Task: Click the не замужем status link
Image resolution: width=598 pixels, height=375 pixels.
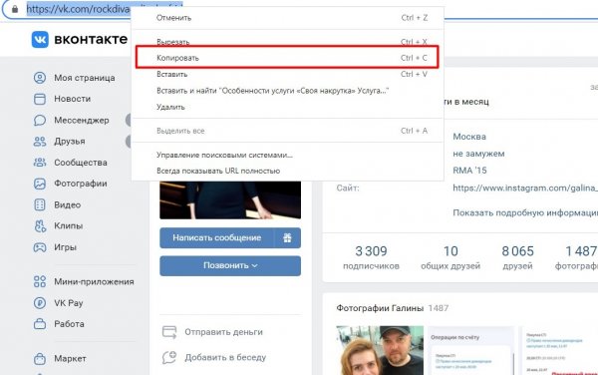Action: click(x=478, y=154)
